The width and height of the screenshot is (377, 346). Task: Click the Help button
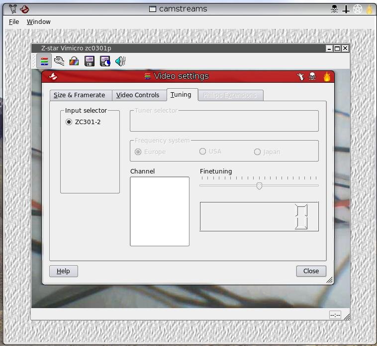pos(64,271)
